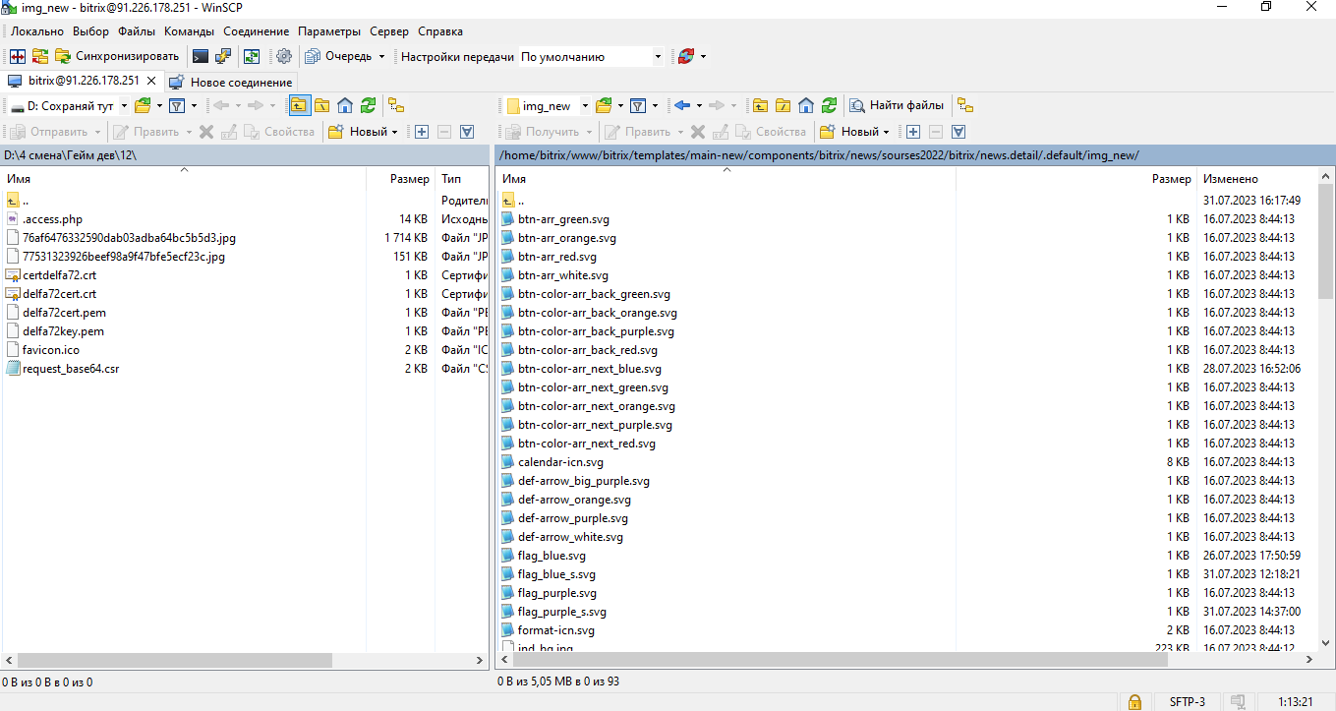Select remote file calendar-icn.svg

pos(560,462)
